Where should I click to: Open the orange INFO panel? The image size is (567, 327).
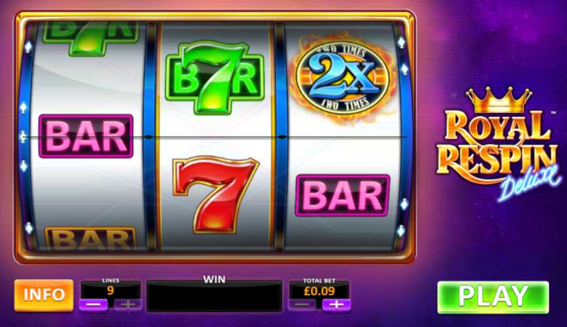click(44, 295)
